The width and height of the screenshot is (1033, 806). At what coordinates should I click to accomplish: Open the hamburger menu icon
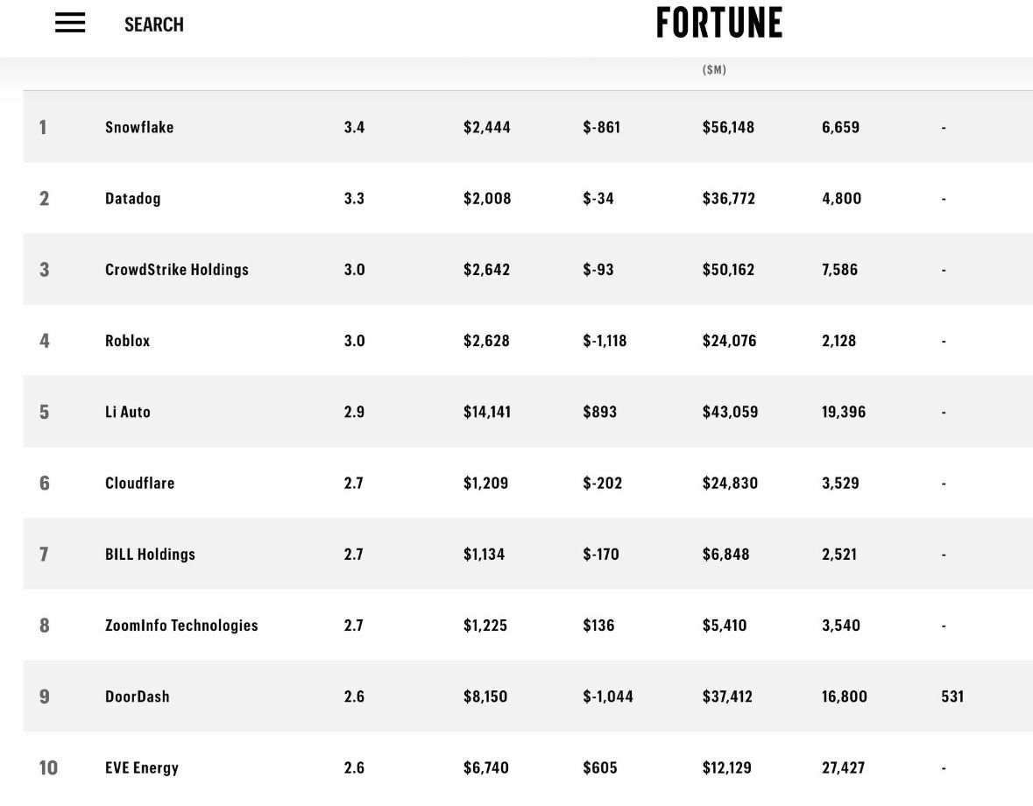click(x=70, y=23)
